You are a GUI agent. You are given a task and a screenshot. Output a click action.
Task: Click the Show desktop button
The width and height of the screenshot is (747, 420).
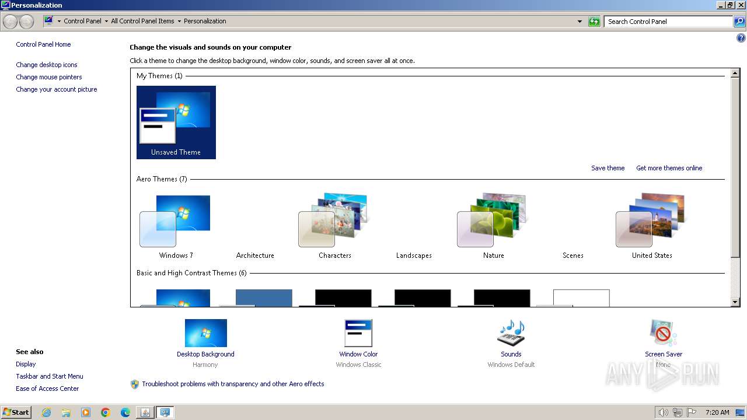pyautogui.click(x=740, y=412)
